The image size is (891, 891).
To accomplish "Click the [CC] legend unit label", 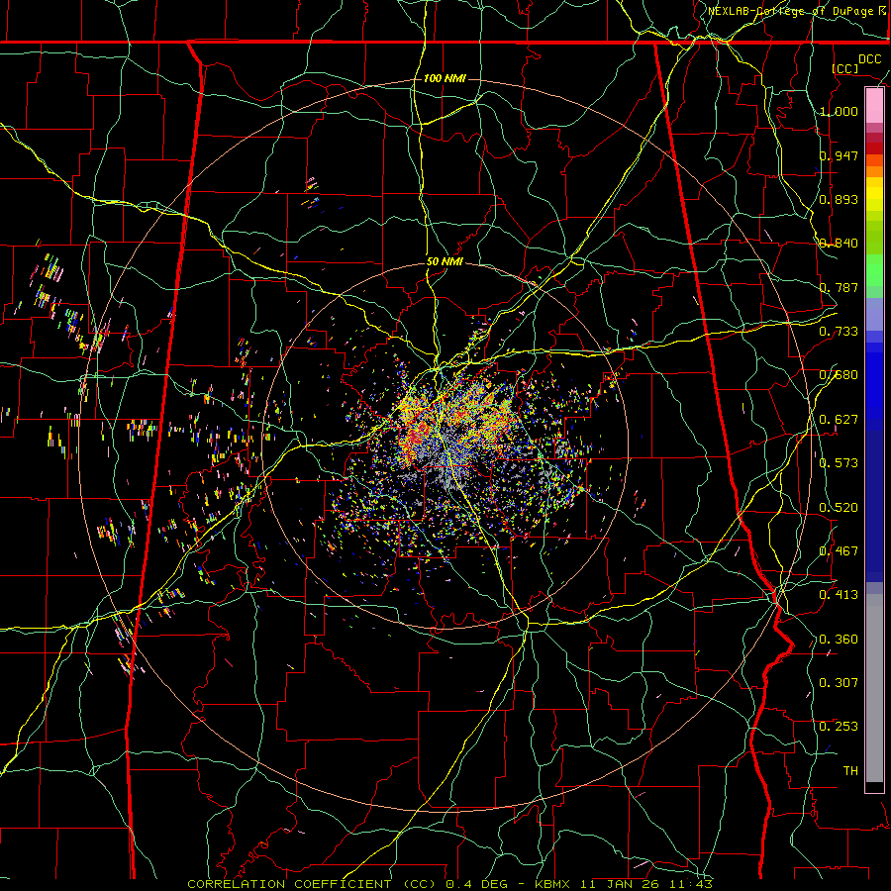I will pyautogui.click(x=845, y=68).
